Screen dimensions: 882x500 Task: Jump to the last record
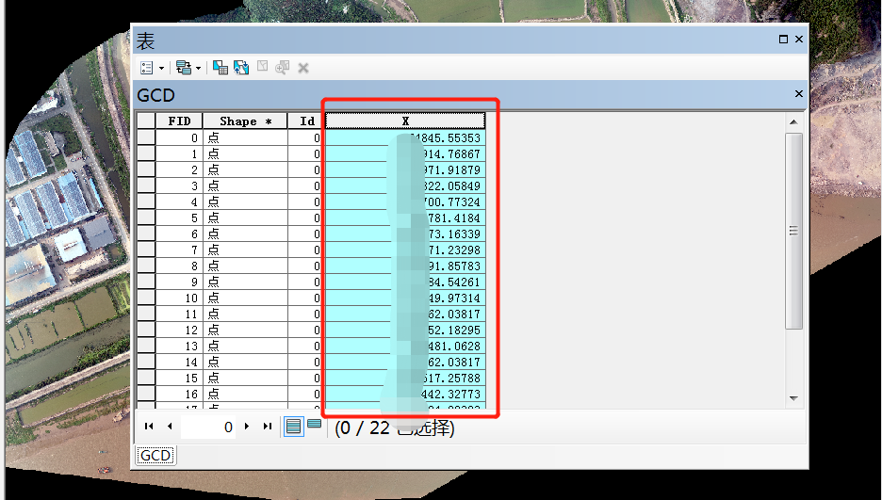point(268,427)
